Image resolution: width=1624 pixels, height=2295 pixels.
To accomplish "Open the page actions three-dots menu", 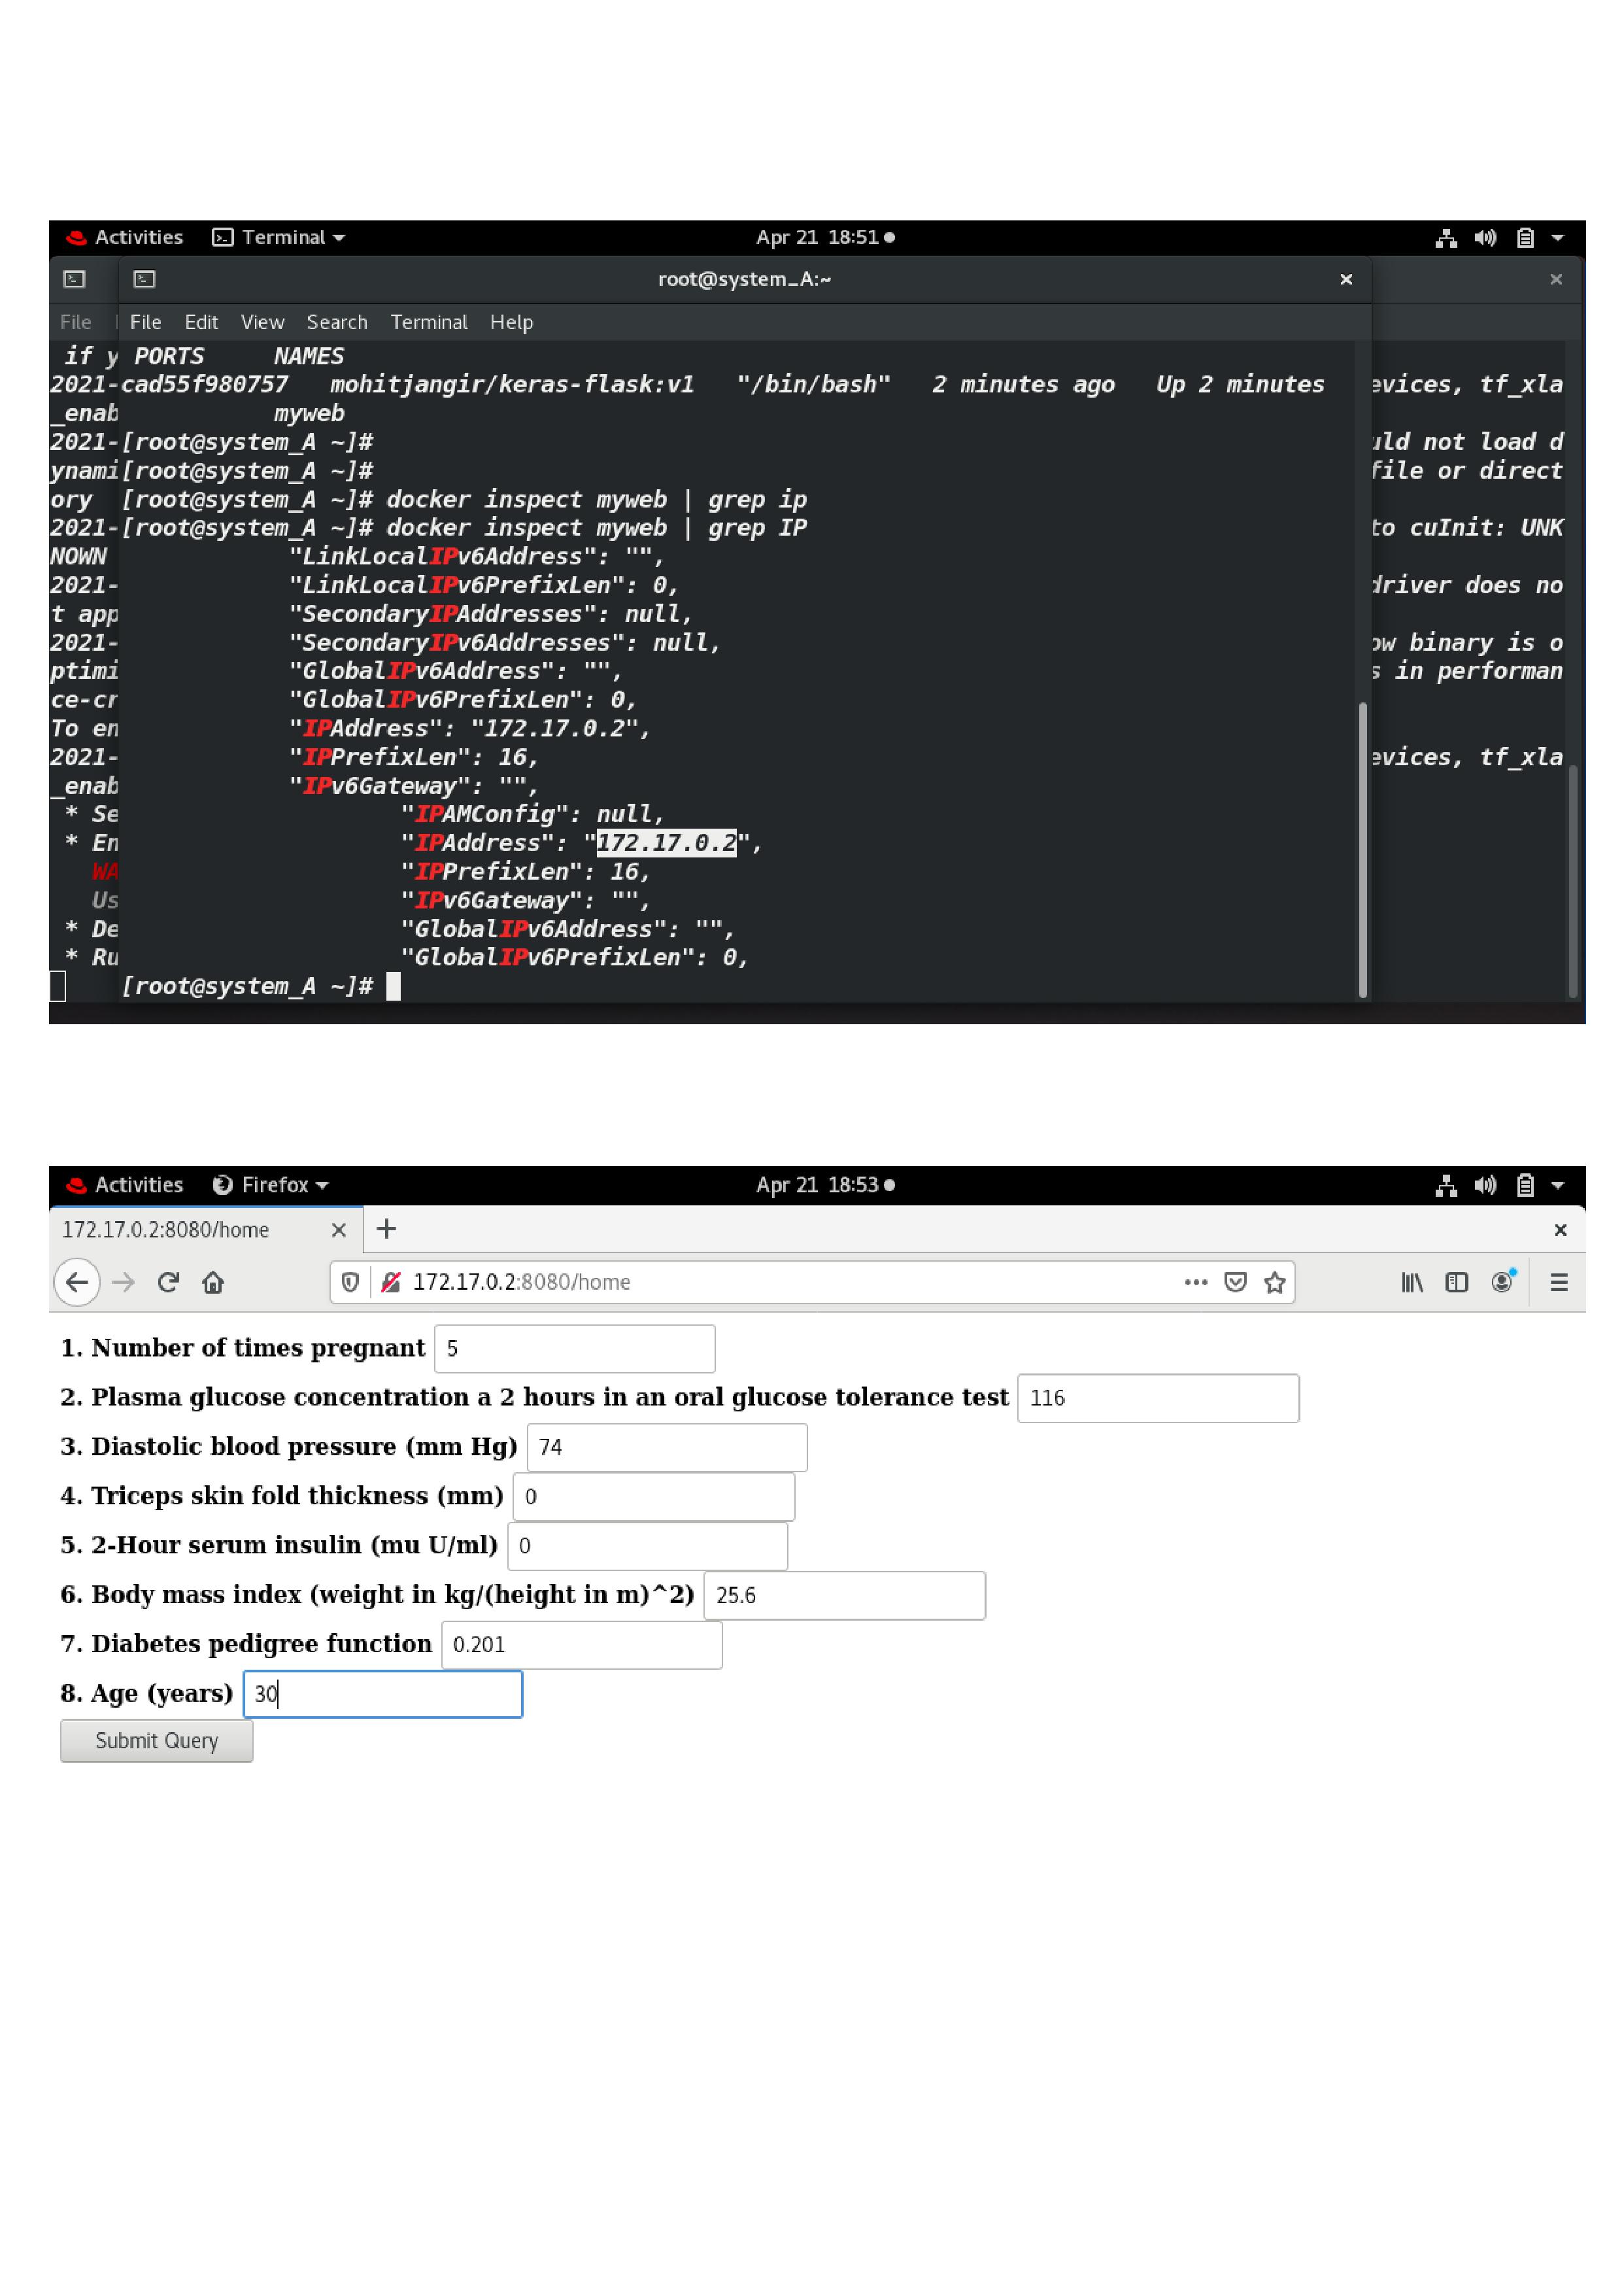I will [1195, 1281].
